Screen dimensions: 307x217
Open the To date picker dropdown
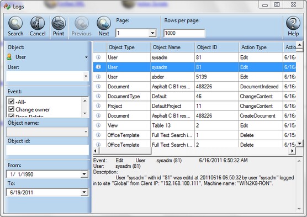tap(84, 192)
